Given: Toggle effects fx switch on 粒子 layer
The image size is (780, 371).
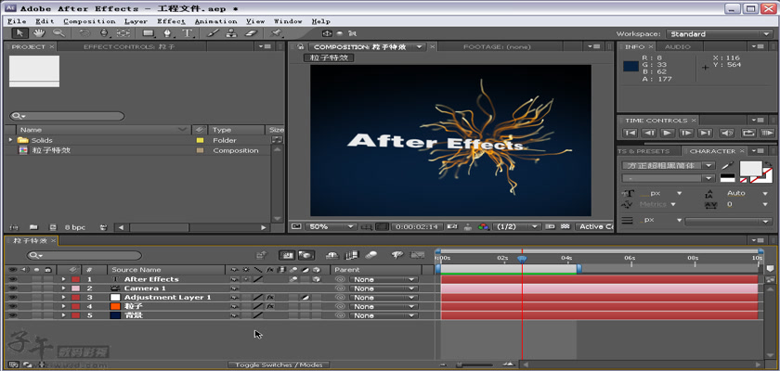Looking at the screenshot, I should pyautogui.click(x=270, y=306).
